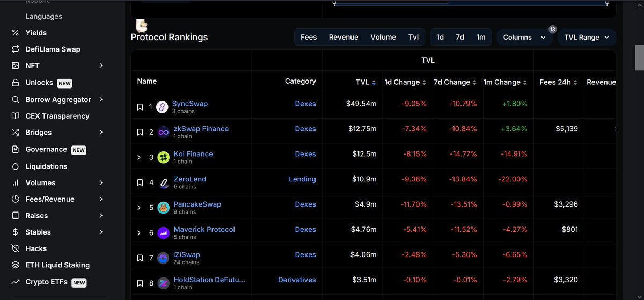
Task: Sort by 1m Change column
Action: (505, 82)
